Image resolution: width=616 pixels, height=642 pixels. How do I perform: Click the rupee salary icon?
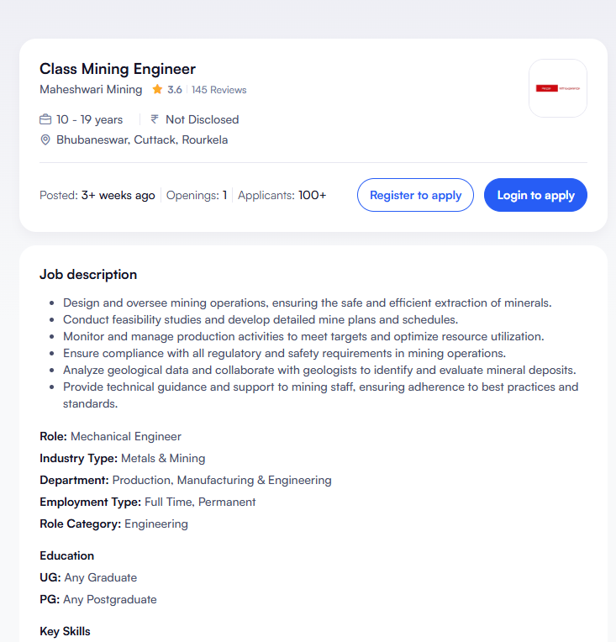pyautogui.click(x=155, y=119)
